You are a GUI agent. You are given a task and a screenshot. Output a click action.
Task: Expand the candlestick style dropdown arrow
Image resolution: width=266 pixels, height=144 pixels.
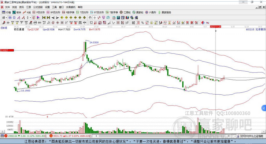click(x=30, y=18)
